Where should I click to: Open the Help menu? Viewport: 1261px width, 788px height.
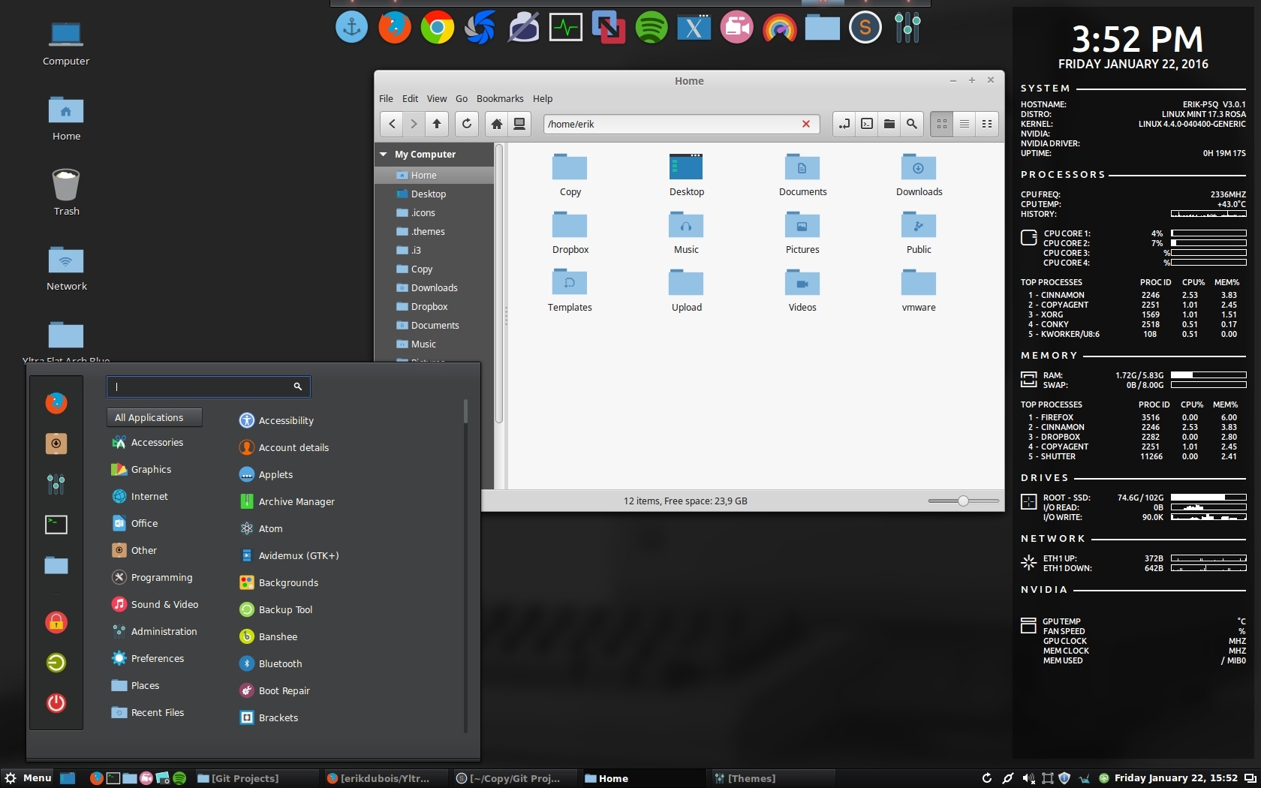tap(543, 98)
